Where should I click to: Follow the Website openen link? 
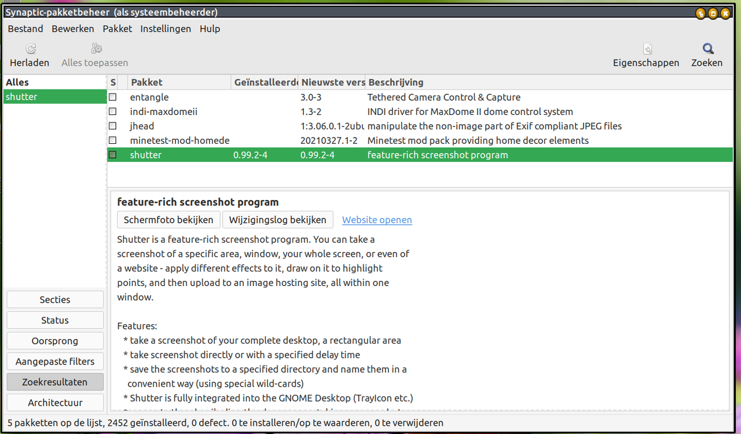(377, 220)
